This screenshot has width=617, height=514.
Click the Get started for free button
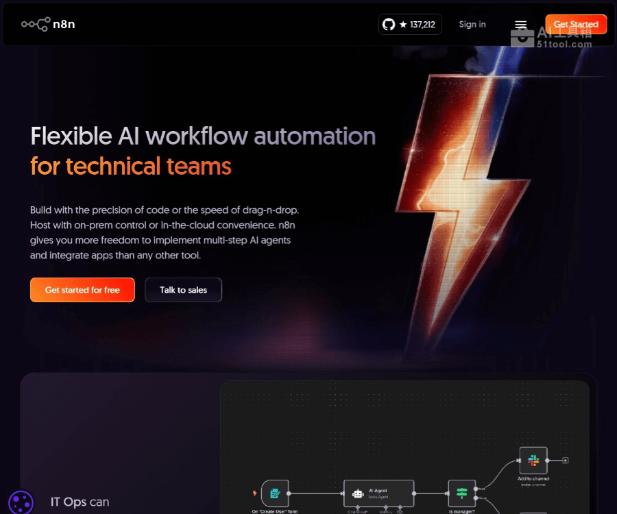coord(82,290)
